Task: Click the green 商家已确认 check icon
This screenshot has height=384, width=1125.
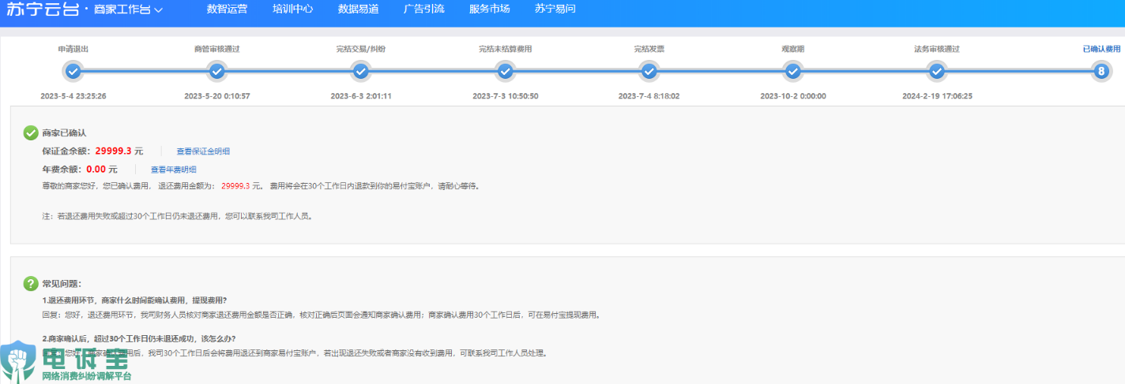Action: [31, 132]
